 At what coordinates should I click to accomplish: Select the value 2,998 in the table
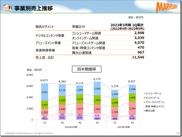(x=139, y=33)
